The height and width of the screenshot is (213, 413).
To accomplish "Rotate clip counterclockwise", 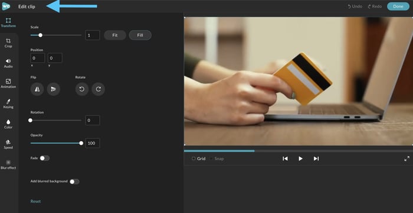I will [x=82, y=89].
